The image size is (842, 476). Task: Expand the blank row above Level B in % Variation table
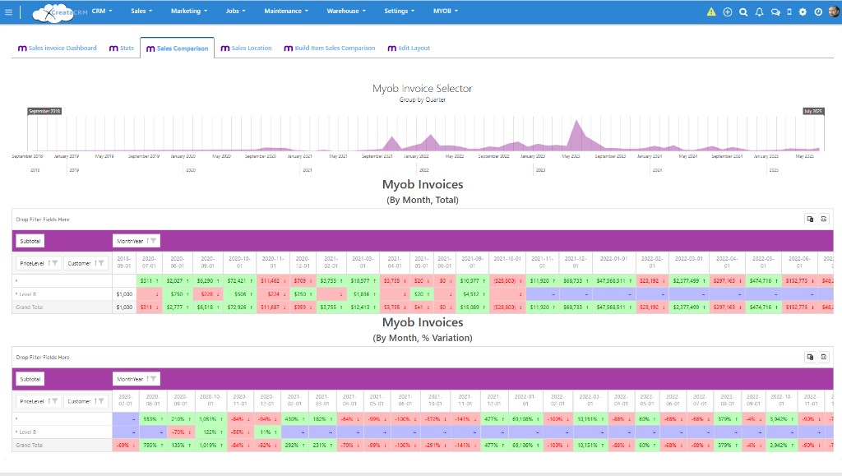point(16,418)
